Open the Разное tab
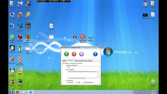 (x=76, y=61)
